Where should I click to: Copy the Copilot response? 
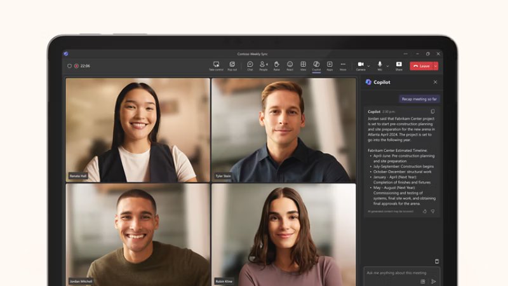pos(432,112)
